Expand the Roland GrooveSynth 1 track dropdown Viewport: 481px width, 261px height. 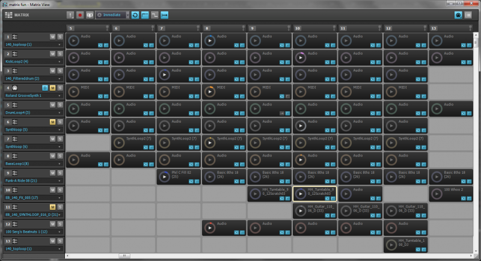[59, 95]
